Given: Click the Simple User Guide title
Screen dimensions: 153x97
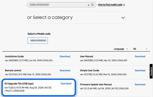Looking at the screenshot, I should [x=90, y=71].
